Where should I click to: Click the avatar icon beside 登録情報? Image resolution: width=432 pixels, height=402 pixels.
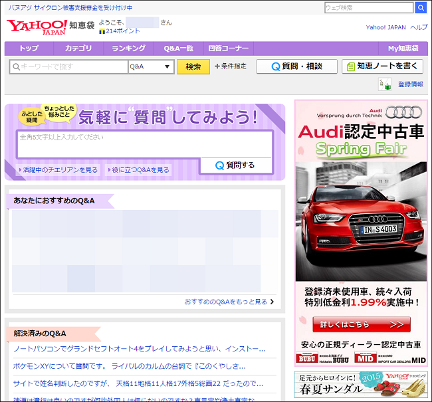[x=385, y=84]
